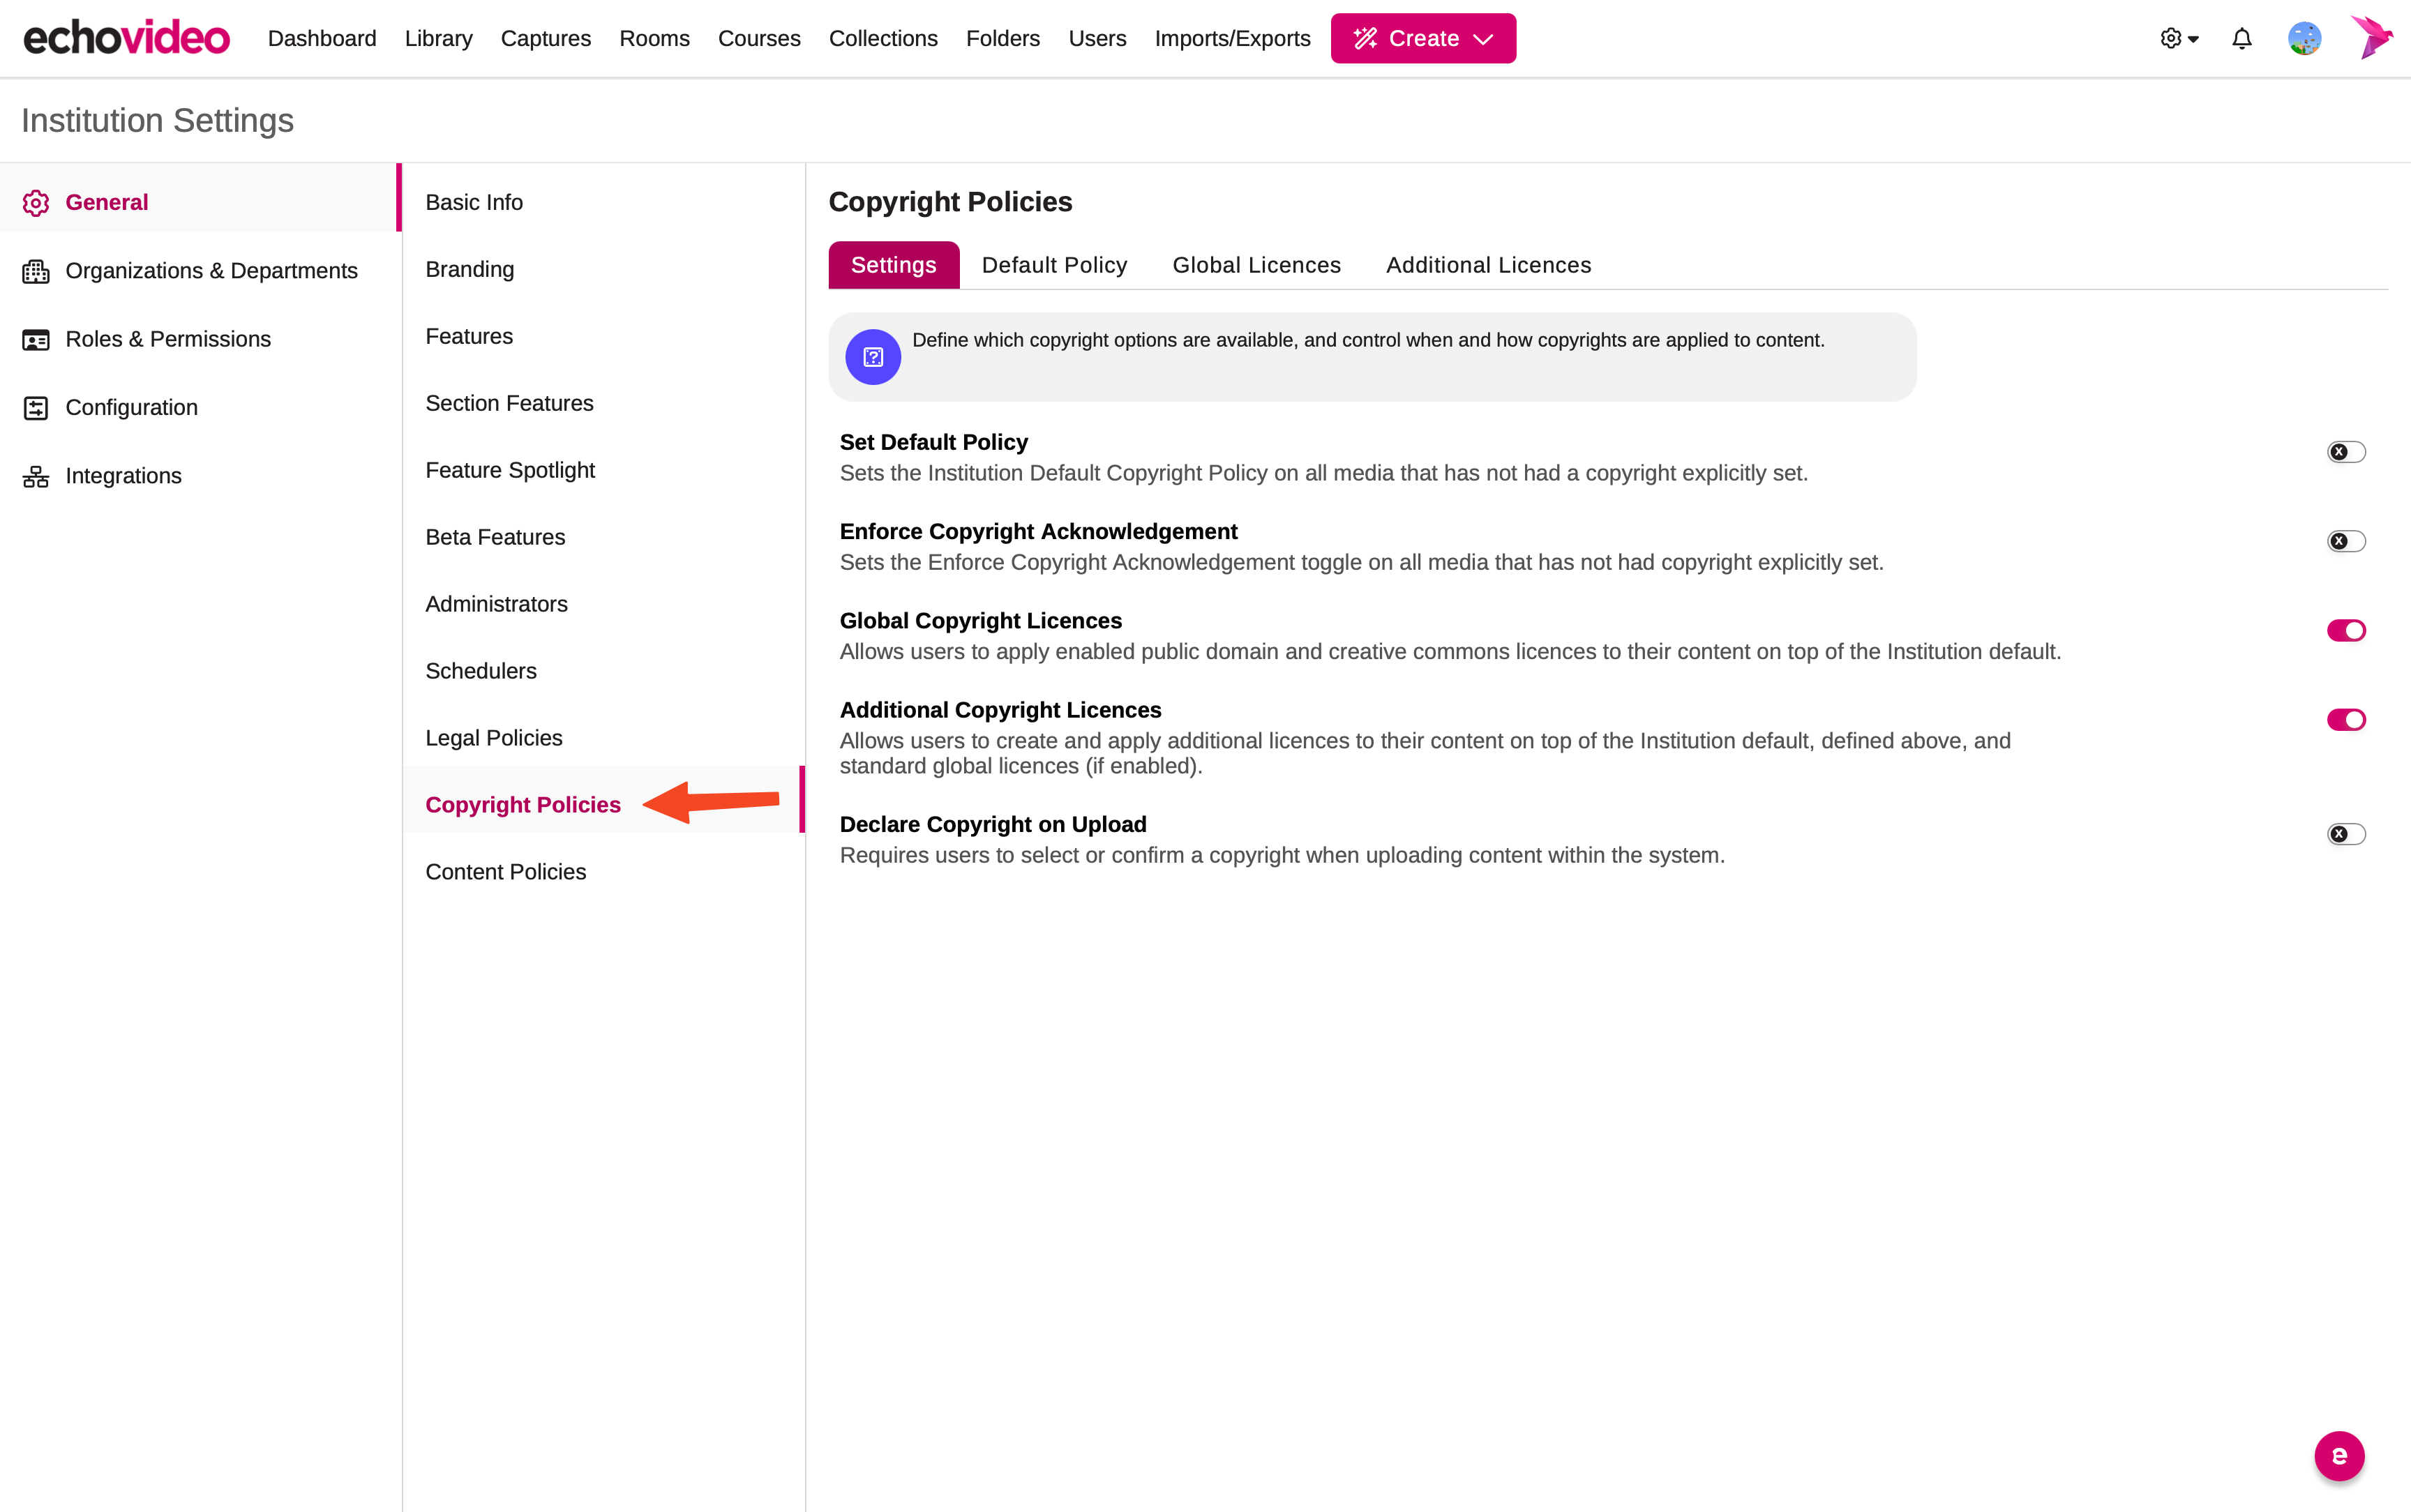The image size is (2411, 1512).
Task: Click the purple help info icon
Action: 873,357
